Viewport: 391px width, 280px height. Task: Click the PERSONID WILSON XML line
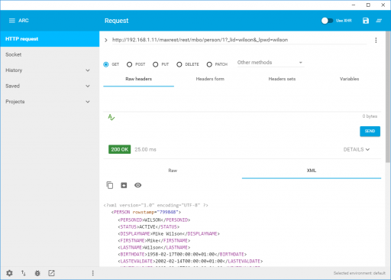(154, 220)
